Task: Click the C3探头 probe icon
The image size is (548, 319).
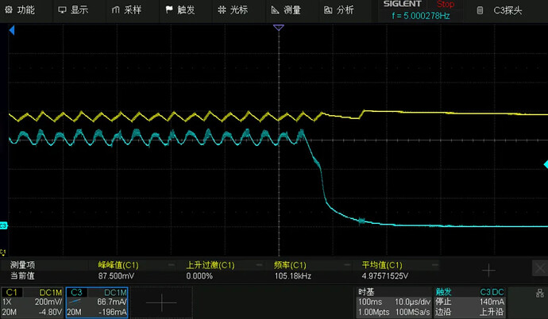Action: click(478, 10)
